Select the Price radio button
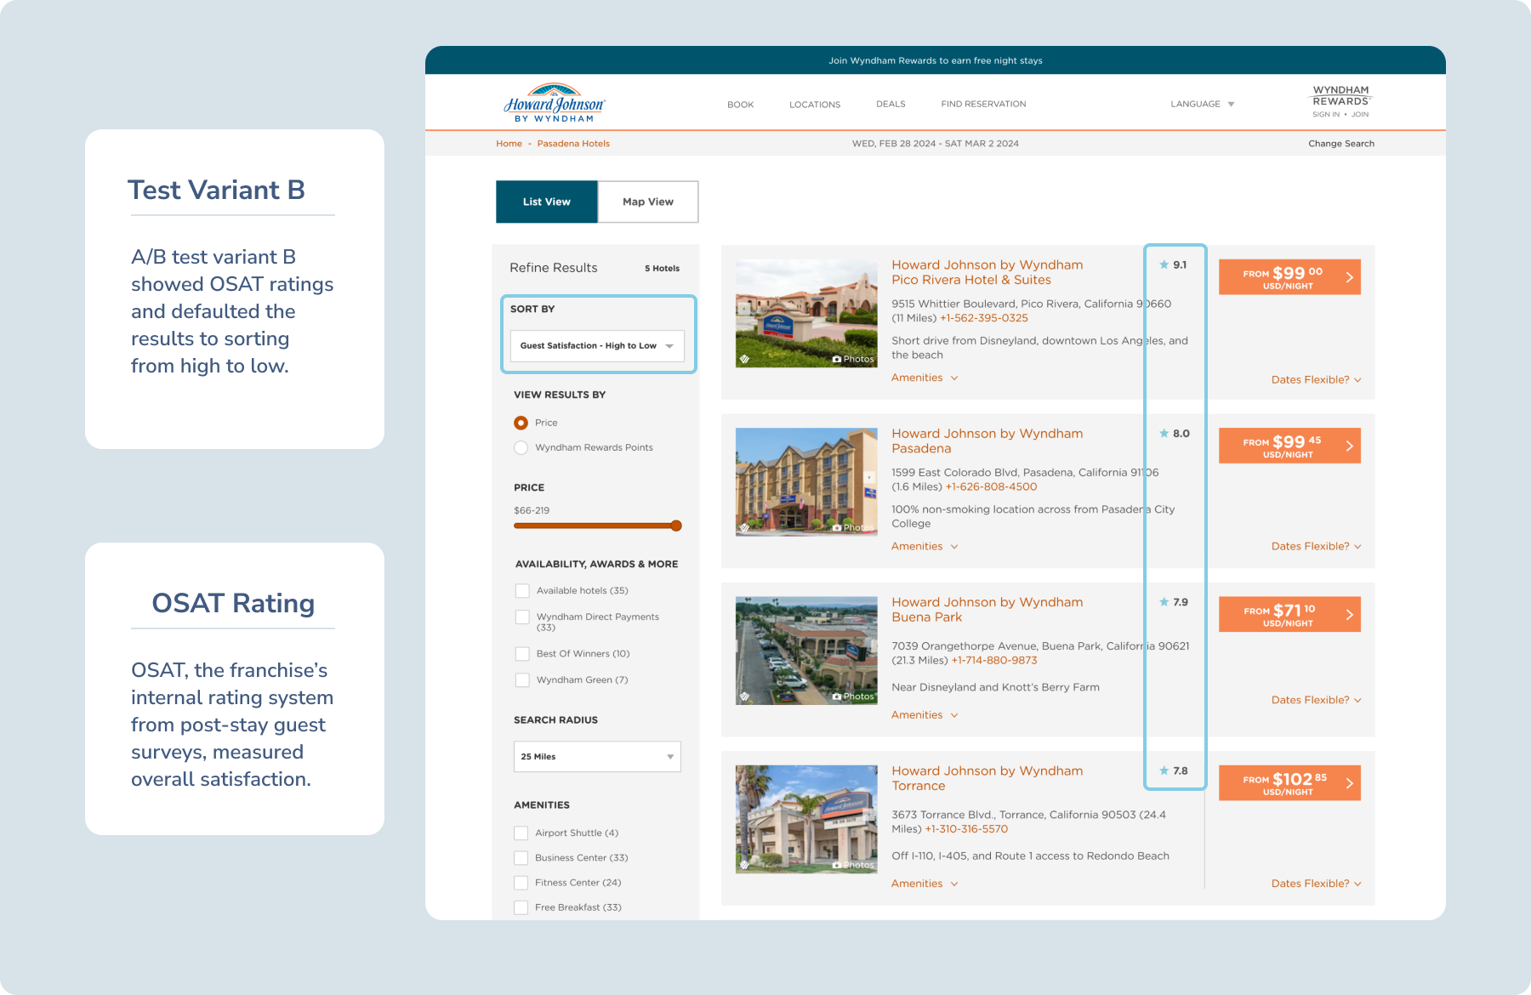Image resolution: width=1531 pixels, height=995 pixels. click(x=521, y=423)
